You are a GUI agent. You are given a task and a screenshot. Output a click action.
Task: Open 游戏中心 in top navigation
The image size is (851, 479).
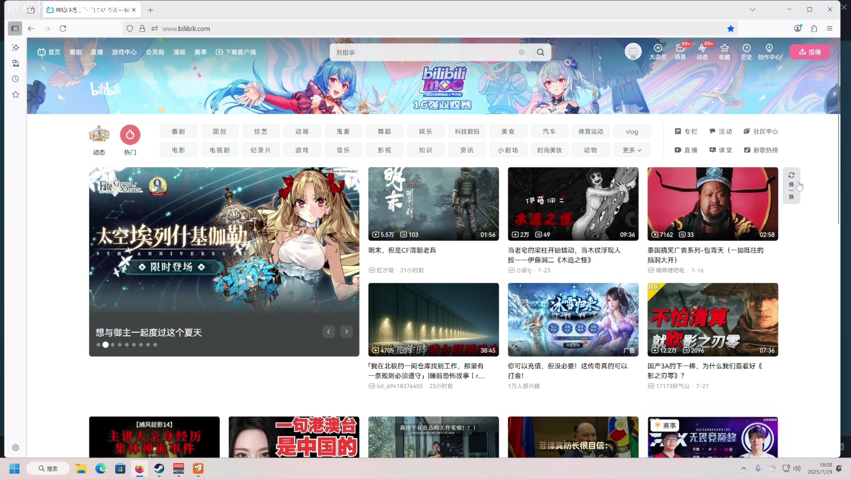(x=124, y=52)
